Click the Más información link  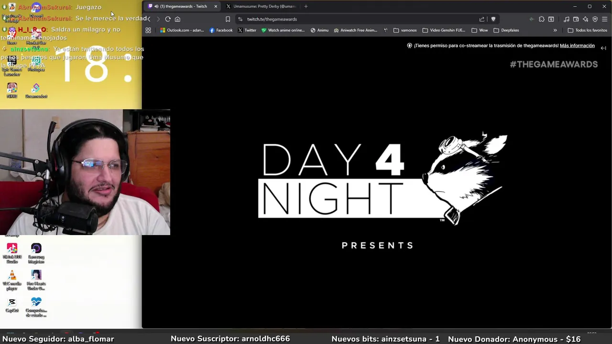pyautogui.click(x=577, y=46)
